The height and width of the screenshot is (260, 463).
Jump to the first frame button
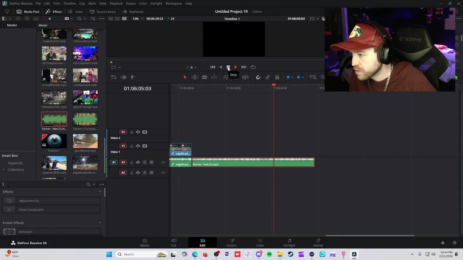coord(213,67)
